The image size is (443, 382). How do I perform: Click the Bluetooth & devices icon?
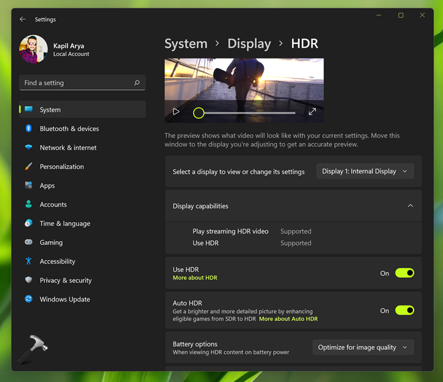[x=28, y=129]
